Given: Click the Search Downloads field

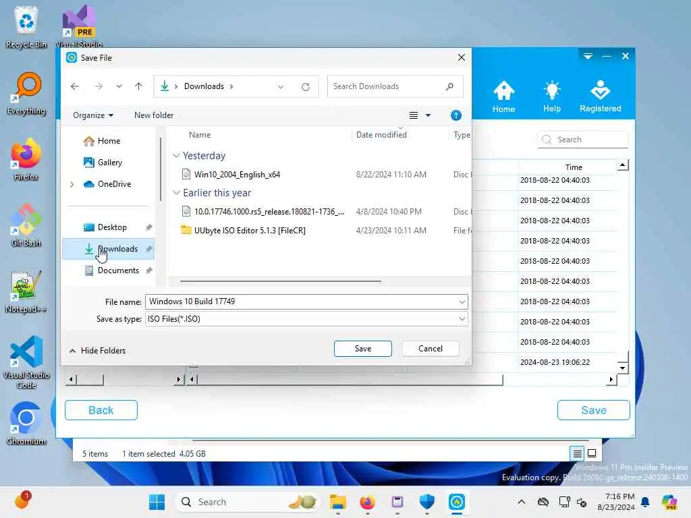Looking at the screenshot, I should [x=395, y=86].
